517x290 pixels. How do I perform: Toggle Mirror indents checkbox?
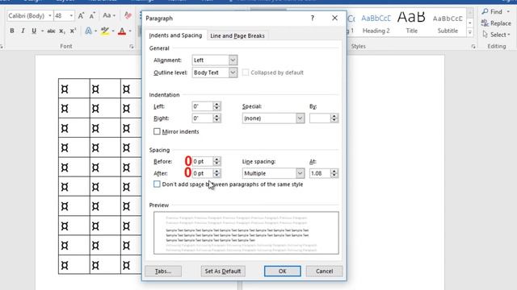[x=157, y=131]
